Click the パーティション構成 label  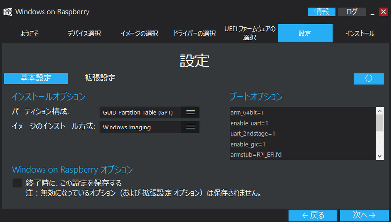(x=41, y=112)
